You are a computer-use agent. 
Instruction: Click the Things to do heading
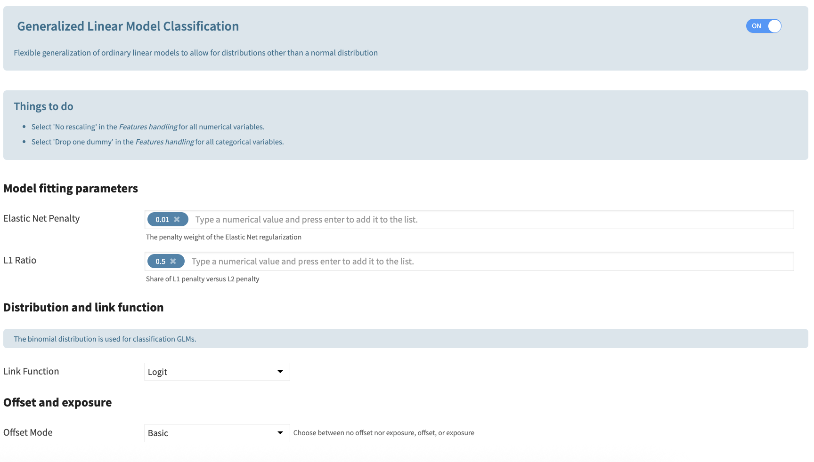[43, 106]
